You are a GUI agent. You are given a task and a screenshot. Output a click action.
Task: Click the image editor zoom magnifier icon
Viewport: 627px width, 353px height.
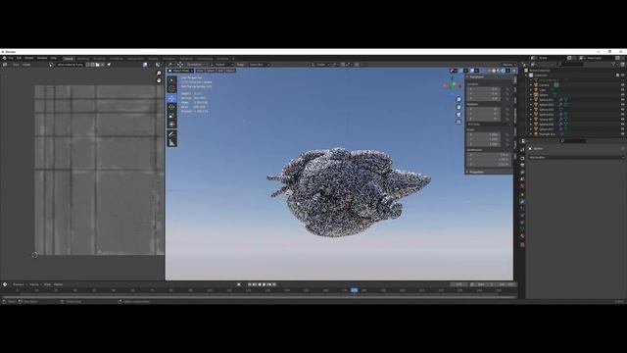[159, 73]
